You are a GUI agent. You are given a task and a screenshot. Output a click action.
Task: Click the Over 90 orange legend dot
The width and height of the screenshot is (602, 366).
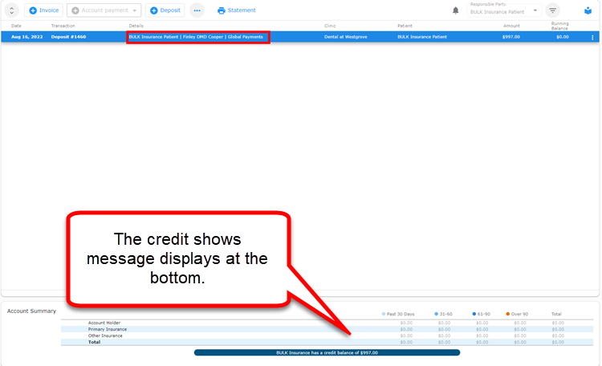[x=507, y=314]
